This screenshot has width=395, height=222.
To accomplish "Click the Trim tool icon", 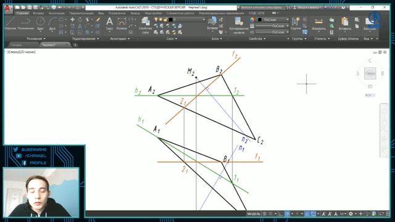I will (88, 20).
